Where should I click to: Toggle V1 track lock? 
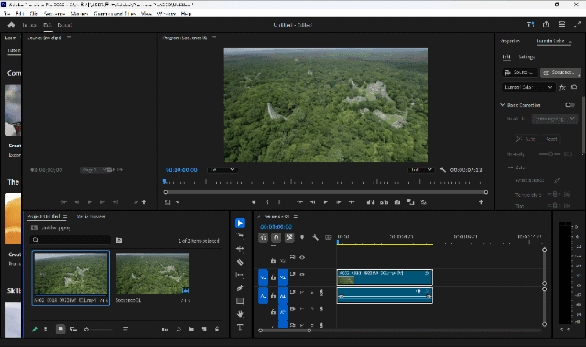[273, 277]
